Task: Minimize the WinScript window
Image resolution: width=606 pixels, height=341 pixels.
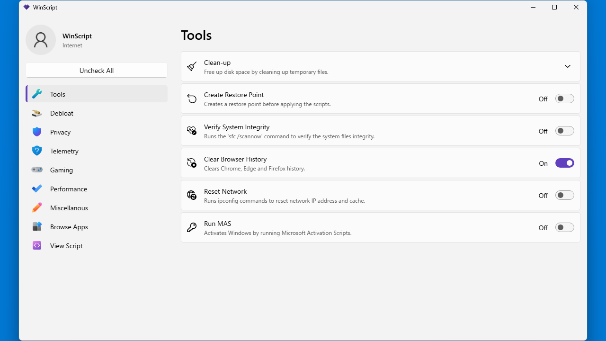Action: click(533, 7)
